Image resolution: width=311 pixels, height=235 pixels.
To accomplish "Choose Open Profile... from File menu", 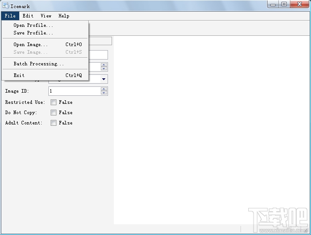I will tap(45, 25).
